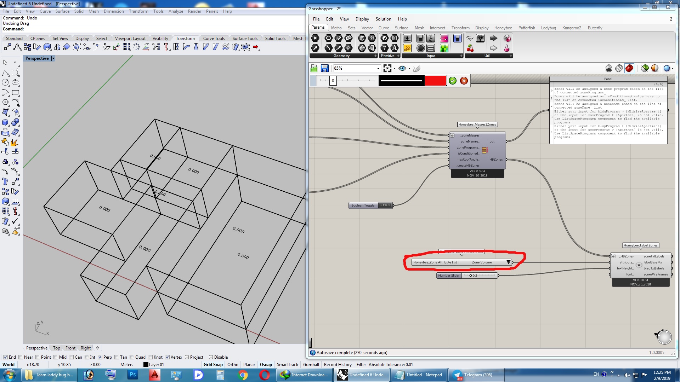Viewport: 680px width, 382px height.
Task: Enable the Mid osnap checkbox
Action: [x=56, y=357]
